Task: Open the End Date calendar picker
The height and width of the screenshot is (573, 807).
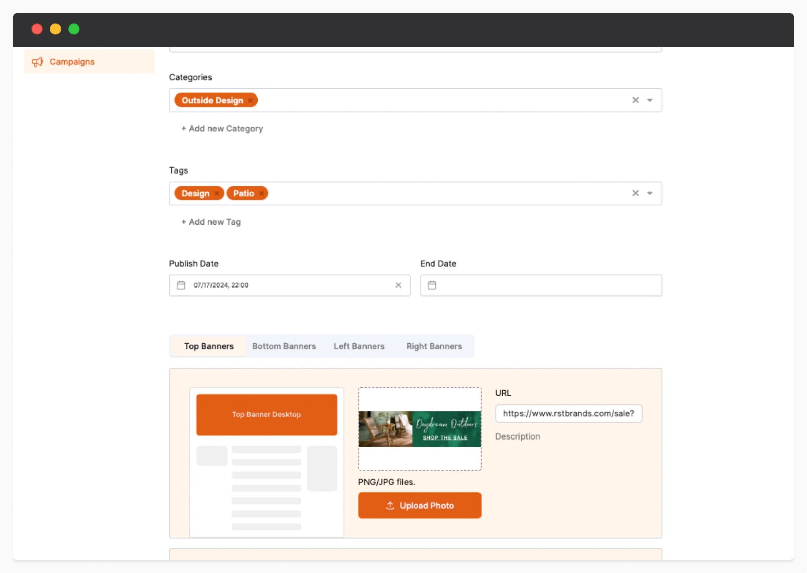Action: 432,285
